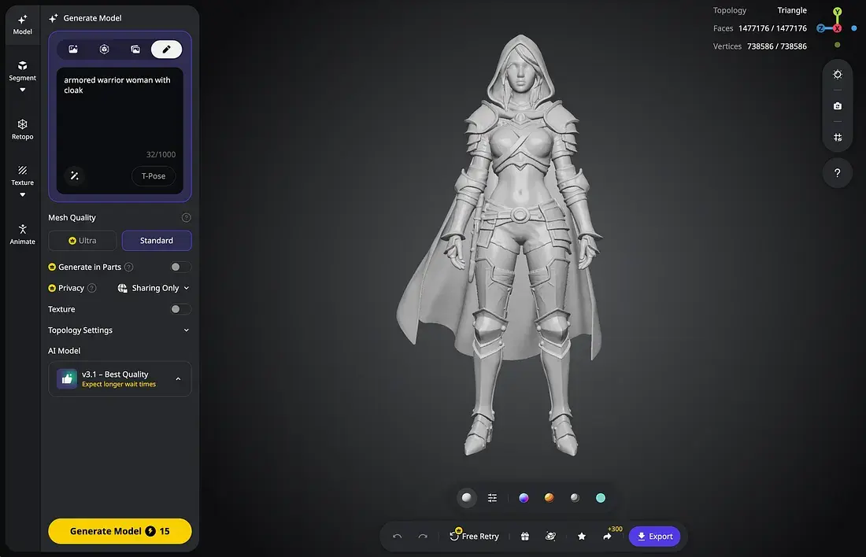This screenshot has height=557, width=866.
Task: Switch to the Animate sidebar tab
Action: click(22, 234)
